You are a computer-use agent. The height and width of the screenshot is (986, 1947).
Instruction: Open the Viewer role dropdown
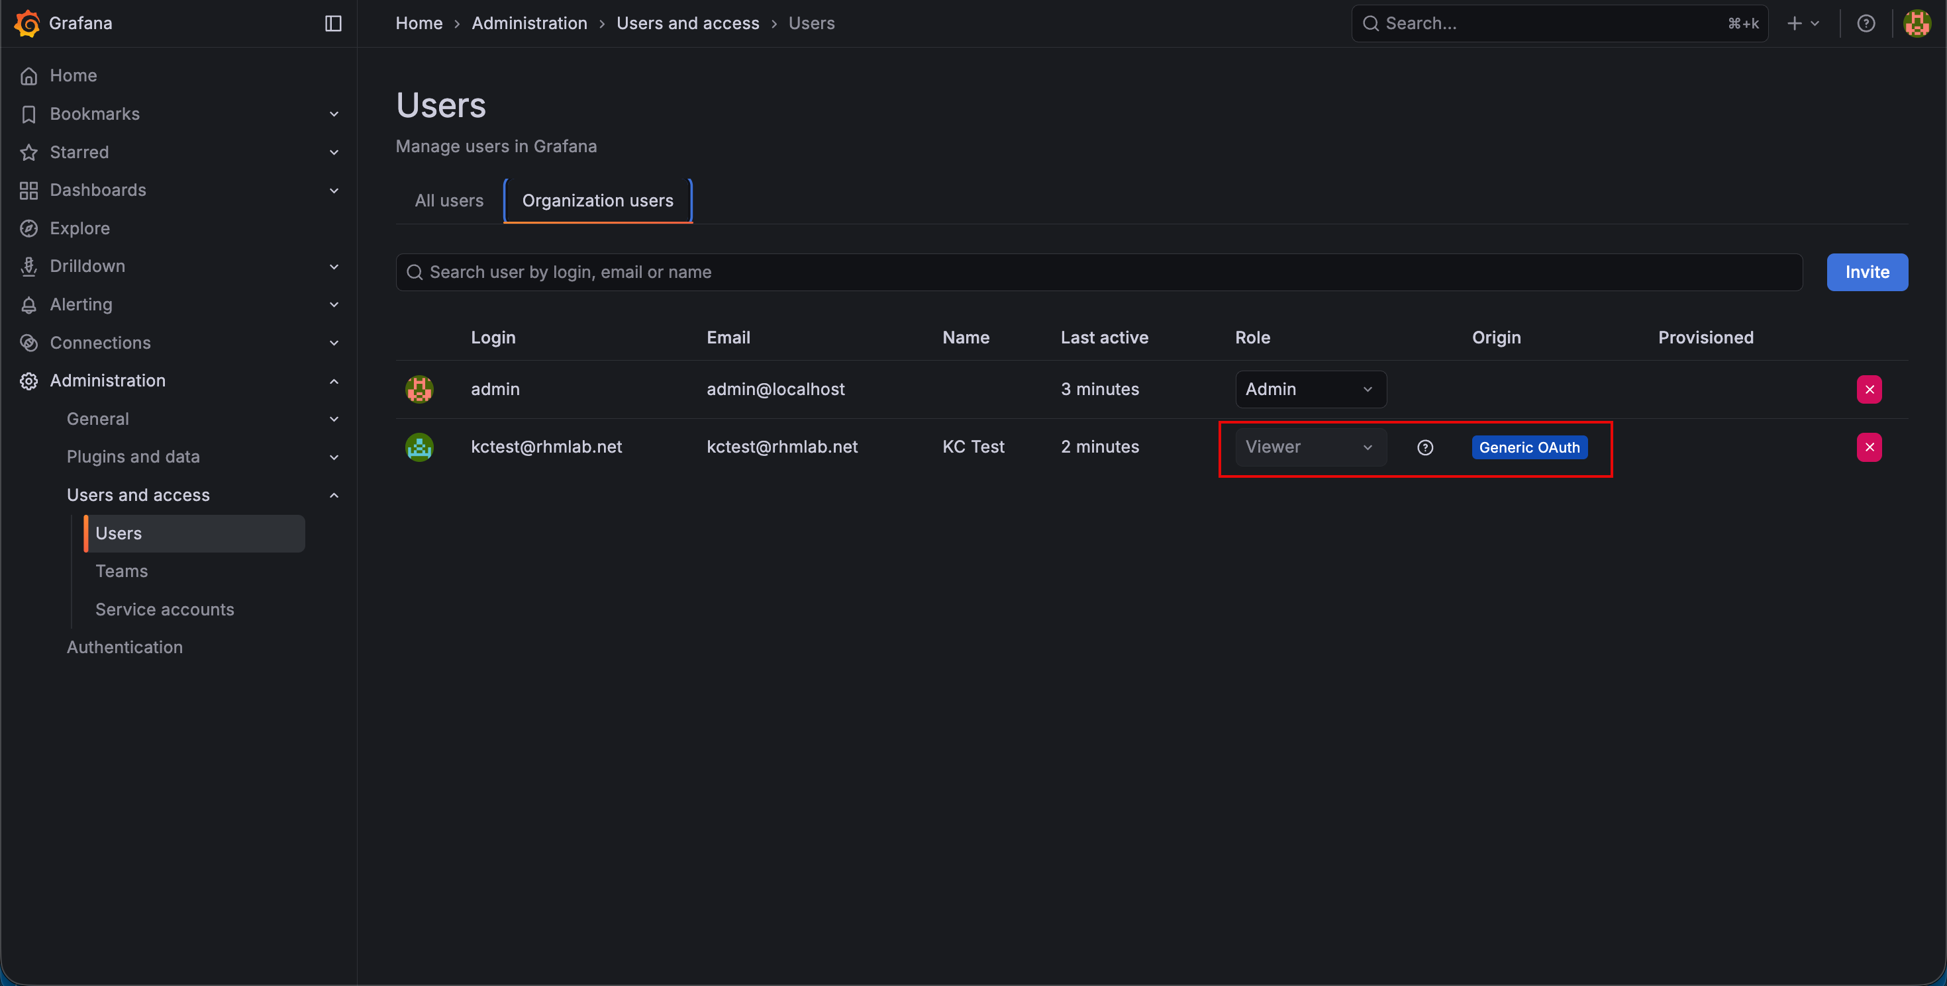[x=1310, y=447]
